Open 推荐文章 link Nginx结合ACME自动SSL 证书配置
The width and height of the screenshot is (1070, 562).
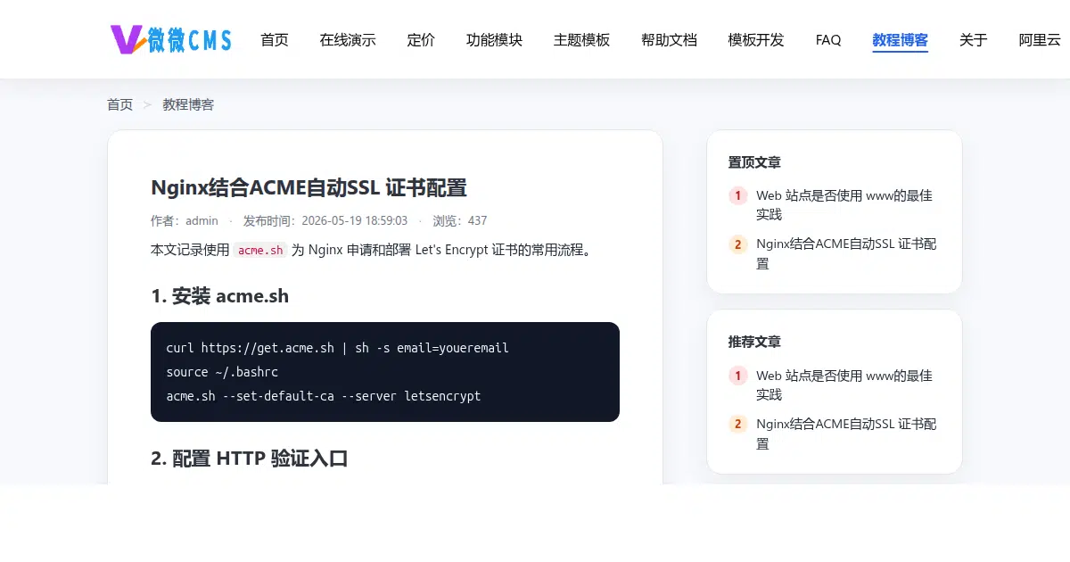(x=846, y=434)
